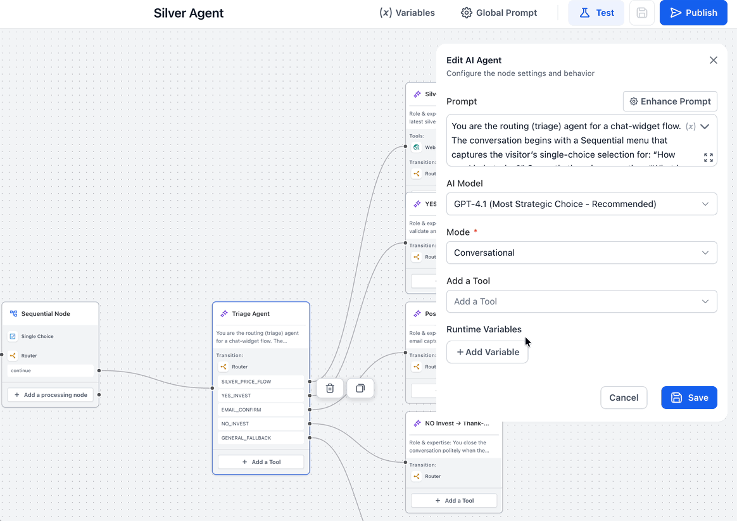
Task: Click the Test button
Action: tap(596, 13)
